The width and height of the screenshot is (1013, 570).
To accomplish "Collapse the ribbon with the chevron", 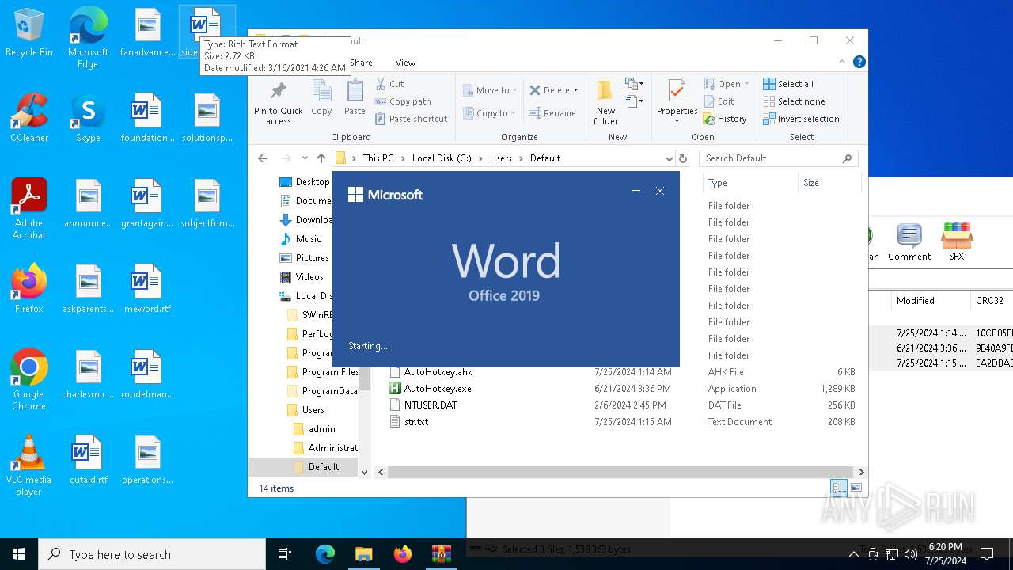I will coord(841,63).
